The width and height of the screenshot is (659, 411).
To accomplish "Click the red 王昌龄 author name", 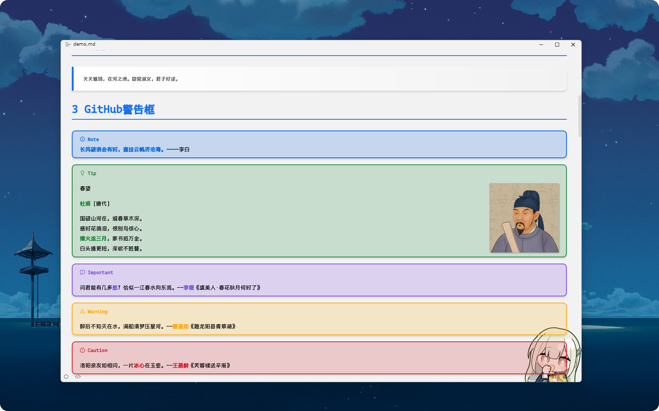I will [x=180, y=365].
